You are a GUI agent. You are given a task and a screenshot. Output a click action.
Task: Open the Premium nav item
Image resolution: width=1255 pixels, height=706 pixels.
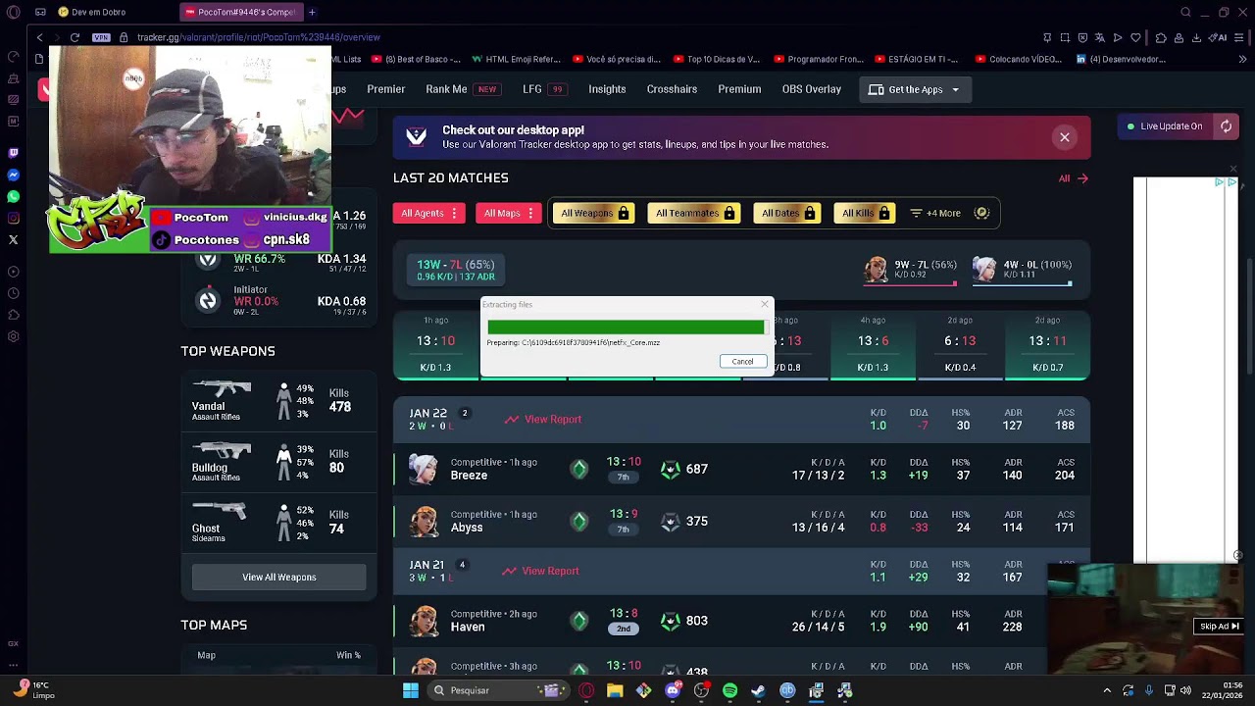pos(739,89)
